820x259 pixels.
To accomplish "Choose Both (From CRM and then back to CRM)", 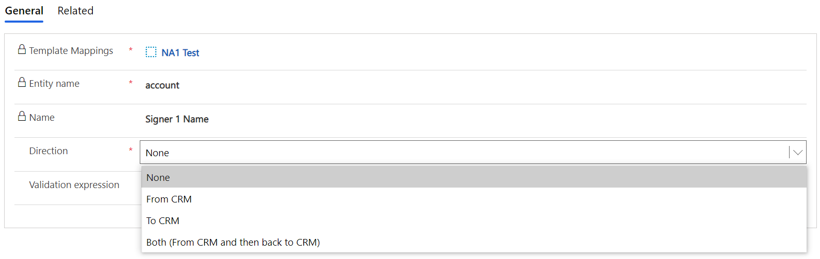I will (474, 242).
